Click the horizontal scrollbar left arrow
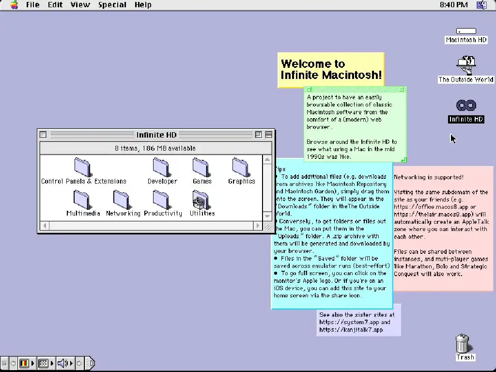The image size is (496, 372). (45, 226)
